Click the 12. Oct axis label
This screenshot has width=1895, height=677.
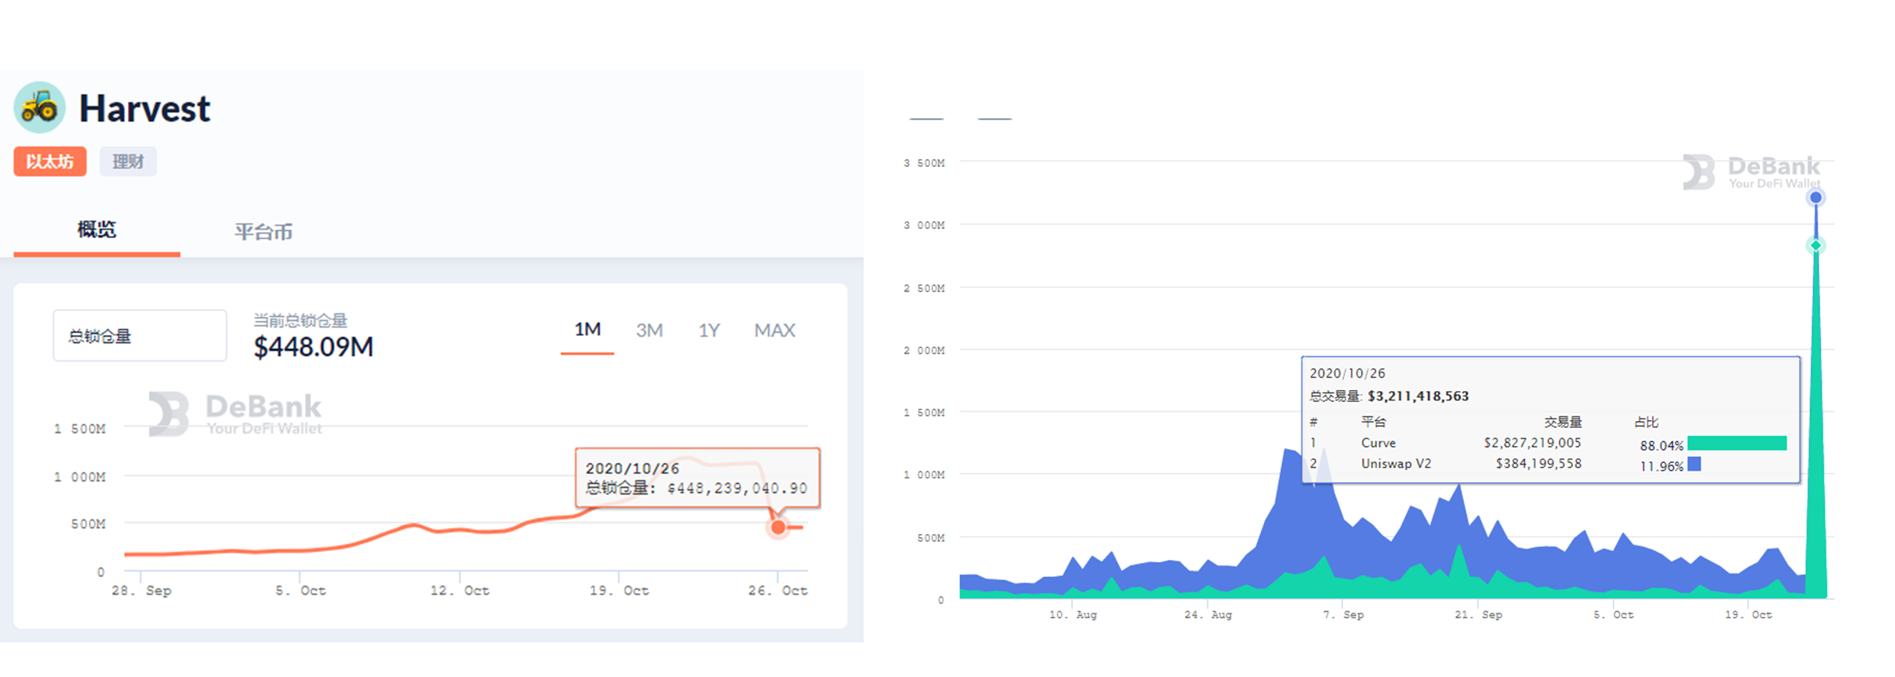(460, 590)
